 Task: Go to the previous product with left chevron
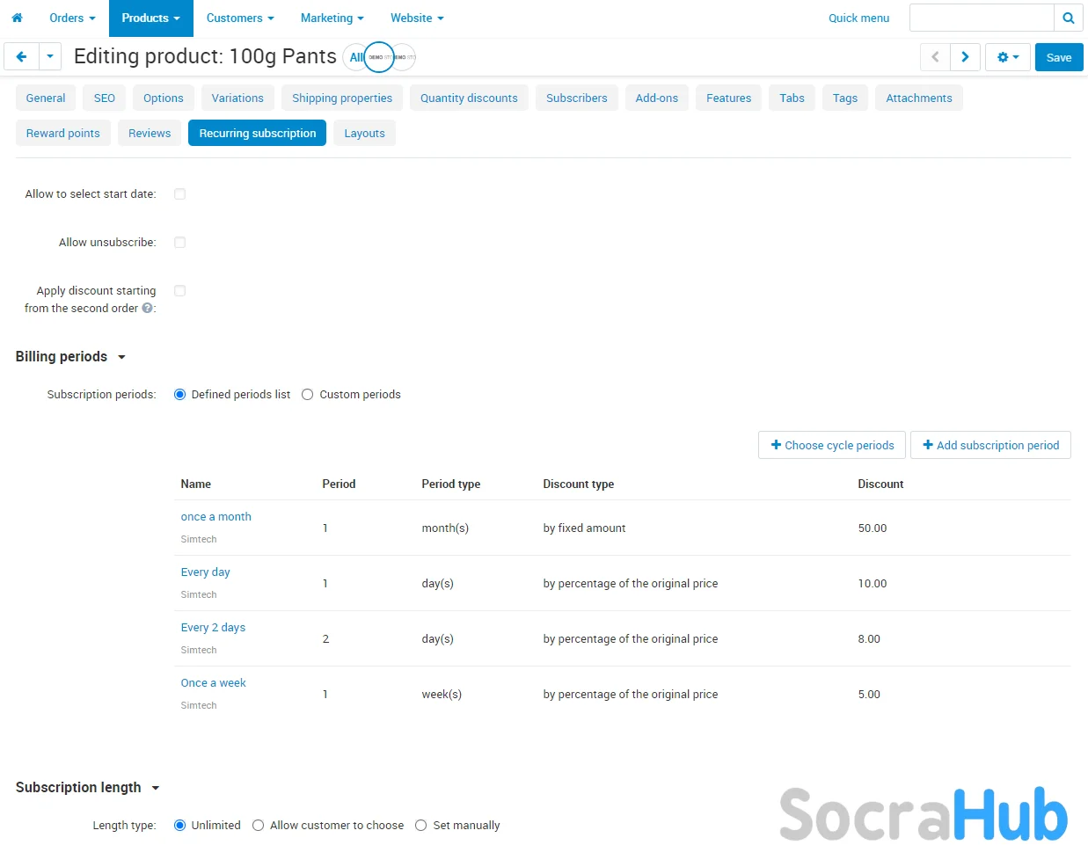[935, 57]
